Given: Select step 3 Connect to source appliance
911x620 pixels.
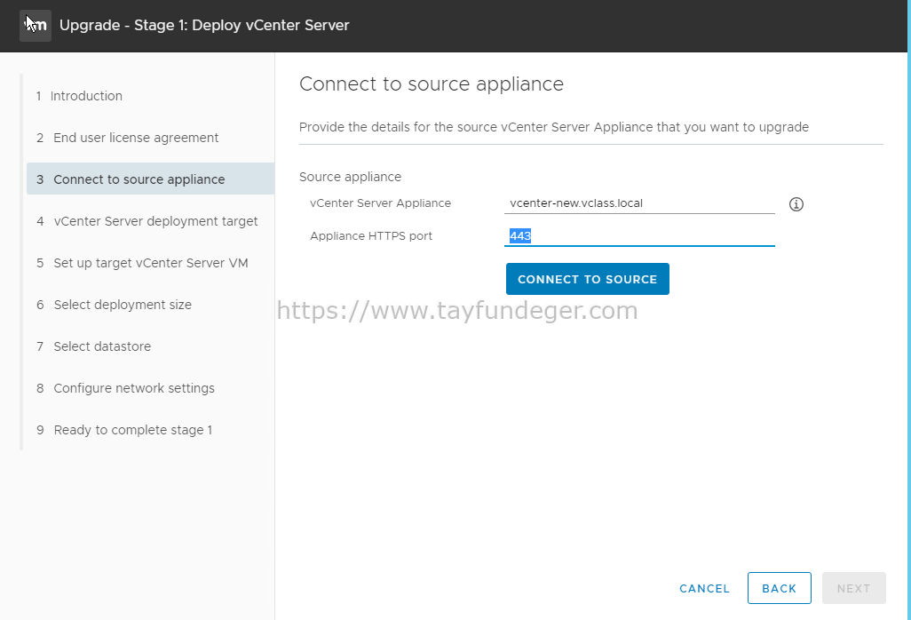Looking at the screenshot, I should (x=150, y=179).
